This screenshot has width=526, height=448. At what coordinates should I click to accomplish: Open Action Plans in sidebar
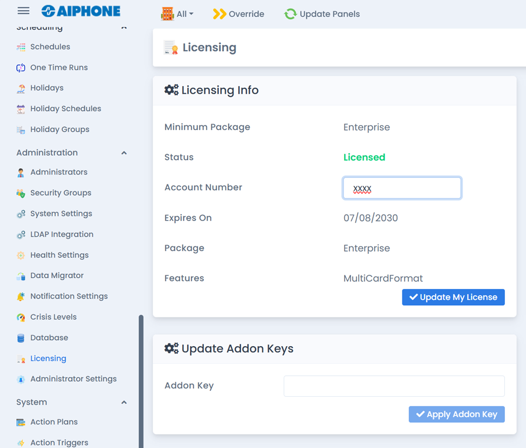(54, 422)
